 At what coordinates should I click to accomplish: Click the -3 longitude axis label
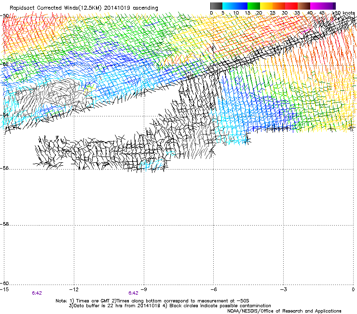pos(284,289)
